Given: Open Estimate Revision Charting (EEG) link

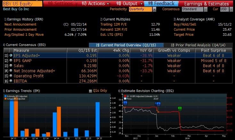Looking at the screenshot, I should click(x=146, y=91).
